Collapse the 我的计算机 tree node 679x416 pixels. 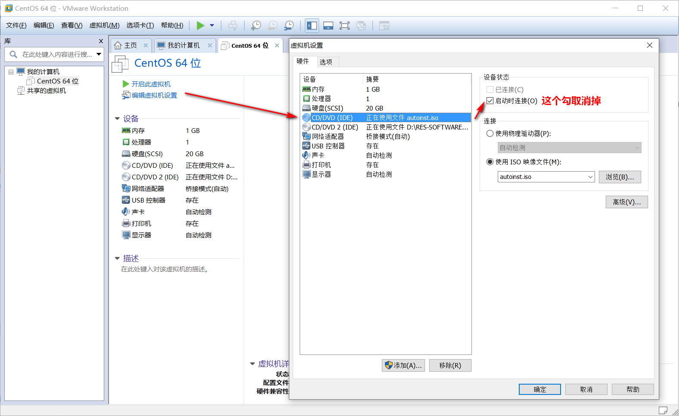tap(11, 72)
